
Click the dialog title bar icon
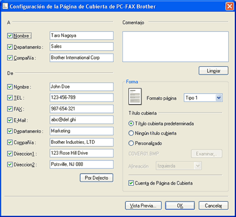tap(5, 6)
